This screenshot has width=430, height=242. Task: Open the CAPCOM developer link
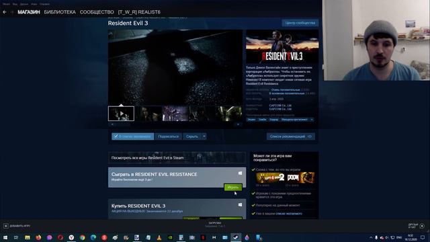coord(280,106)
